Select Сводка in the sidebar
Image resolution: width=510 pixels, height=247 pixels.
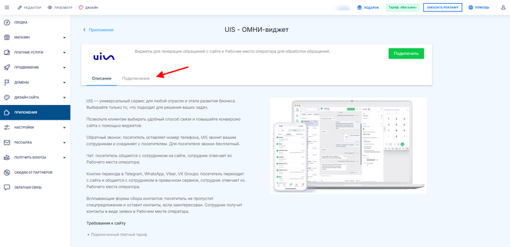[x=35, y=22]
